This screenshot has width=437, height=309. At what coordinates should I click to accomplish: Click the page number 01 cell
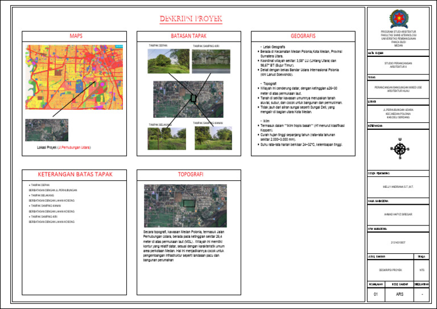click(x=376, y=294)
